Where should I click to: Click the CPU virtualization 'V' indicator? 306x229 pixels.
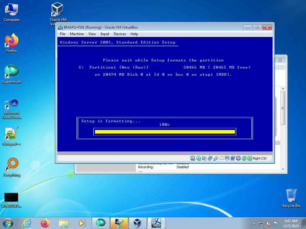pos(238,158)
